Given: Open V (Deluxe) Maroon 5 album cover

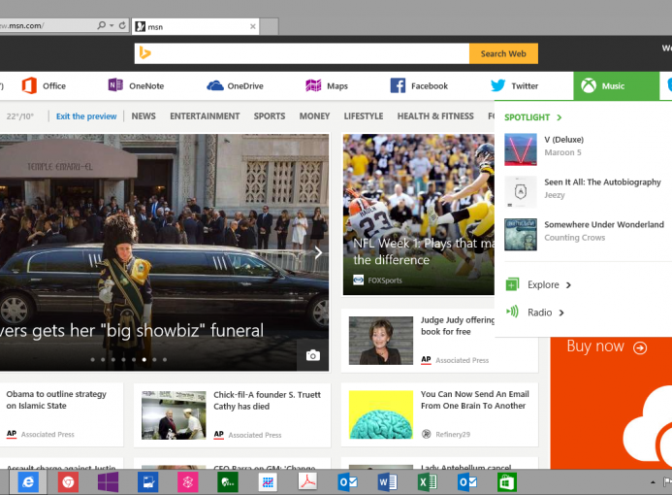Looking at the screenshot, I should (x=521, y=149).
